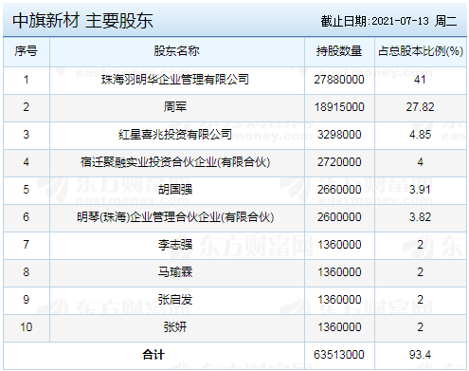Viewport: 469px width, 371px height.
Task: Click row number 7
Action: [x=27, y=245]
